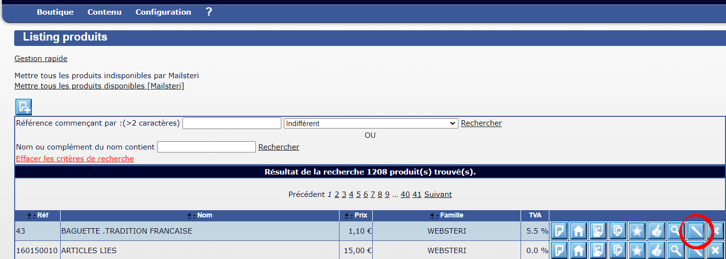The image size is (726, 259).
Task: Go to the Suivant results page
Action: coord(438,194)
